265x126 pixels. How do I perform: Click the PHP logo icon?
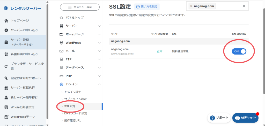[x=62, y=76]
